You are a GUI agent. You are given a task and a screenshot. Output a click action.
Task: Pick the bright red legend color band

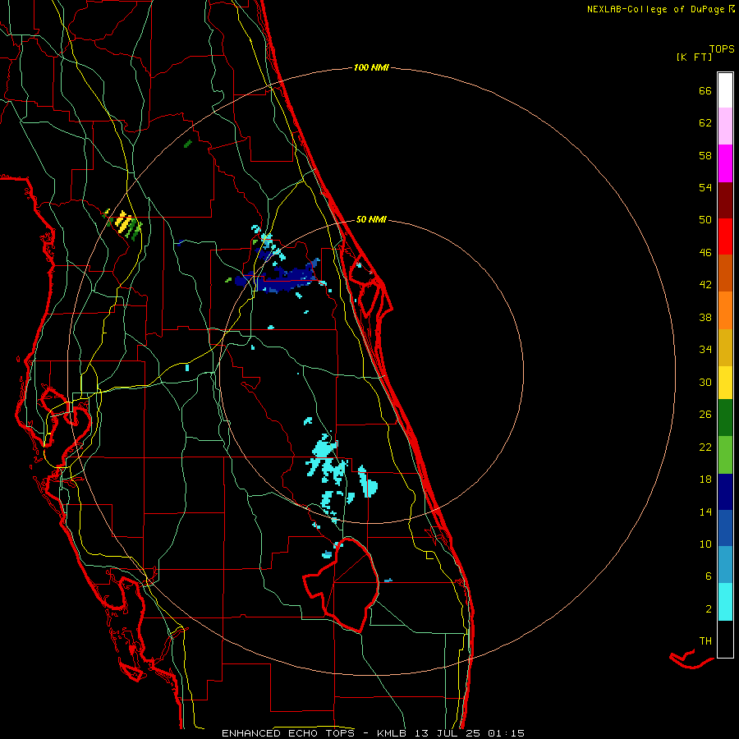pyautogui.click(x=725, y=236)
